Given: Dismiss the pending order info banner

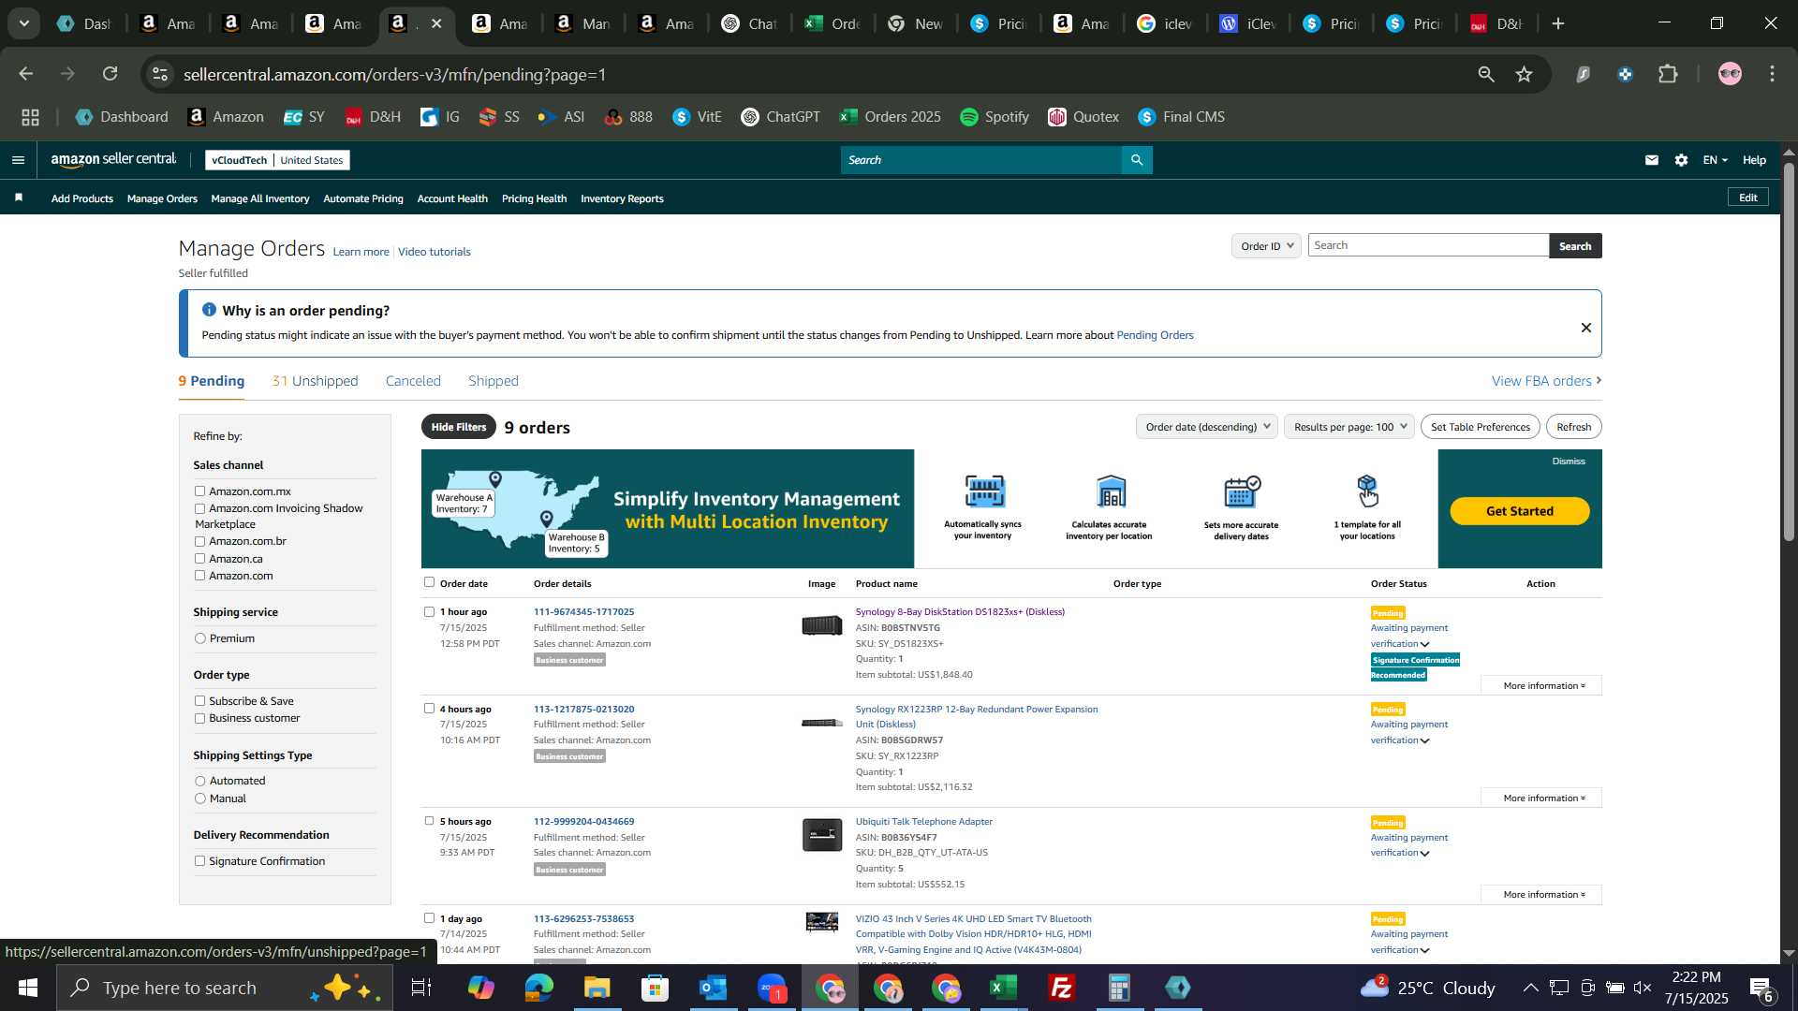Looking at the screenshot, I should (1586, 328).
